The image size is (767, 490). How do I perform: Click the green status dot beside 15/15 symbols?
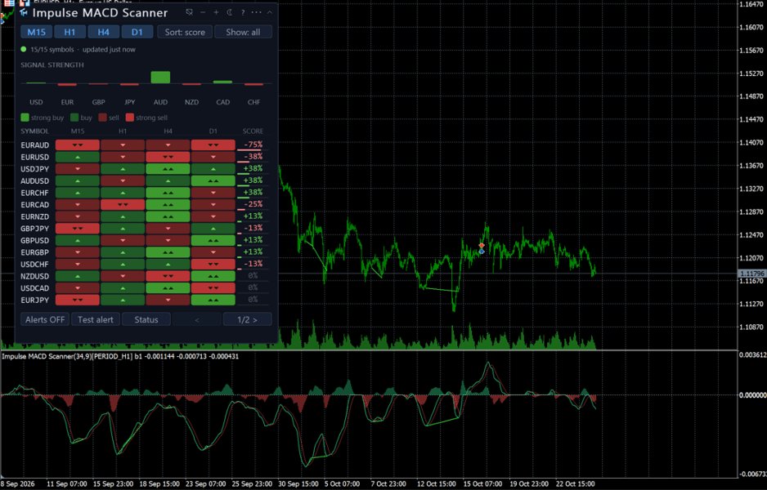(x=24, y=49)
